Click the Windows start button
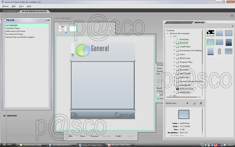Viewport: 235px width, 147px height. [8, 144]
